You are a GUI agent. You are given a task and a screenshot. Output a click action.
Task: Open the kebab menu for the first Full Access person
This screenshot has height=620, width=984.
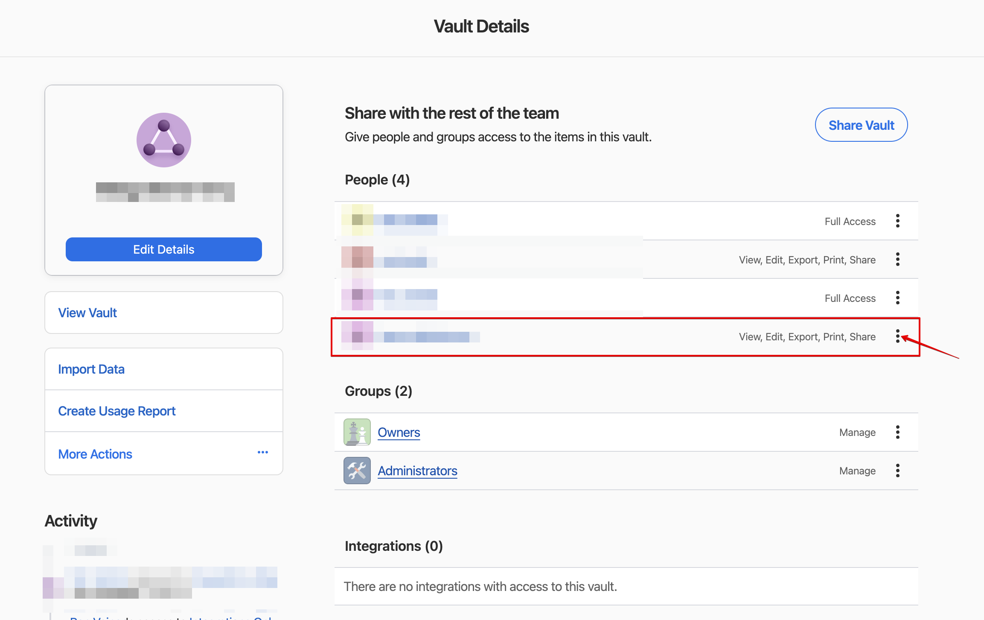pyautogui.click(x=898, y=221)
